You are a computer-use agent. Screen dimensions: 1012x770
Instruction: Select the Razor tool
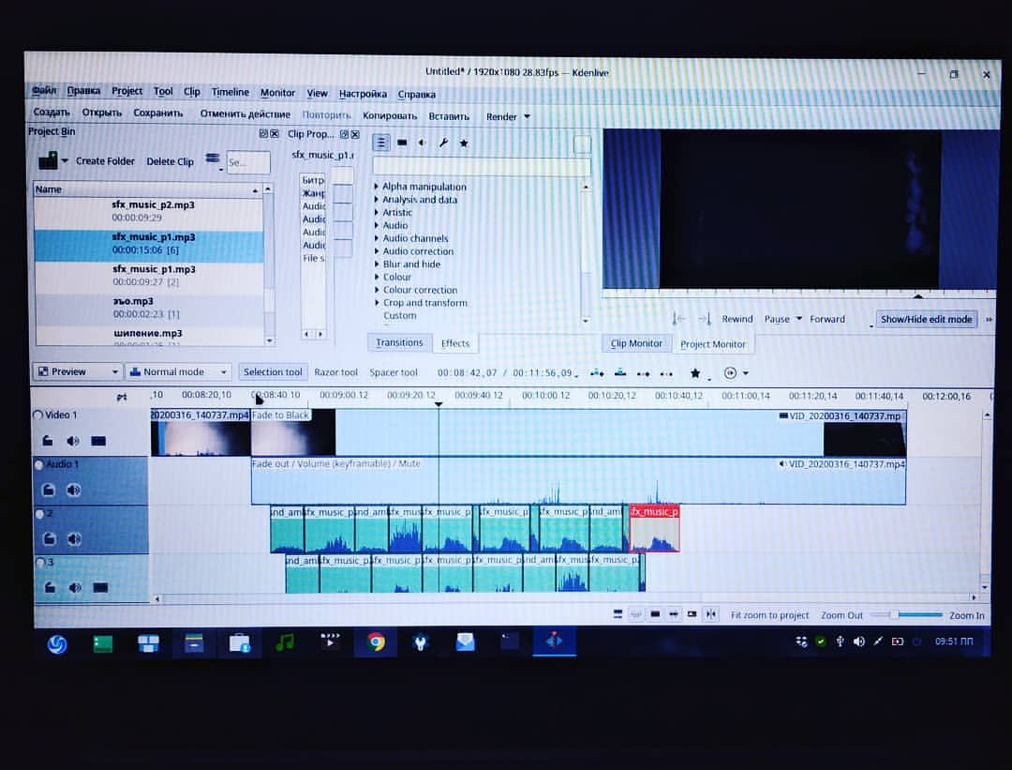tap(335, 372)
